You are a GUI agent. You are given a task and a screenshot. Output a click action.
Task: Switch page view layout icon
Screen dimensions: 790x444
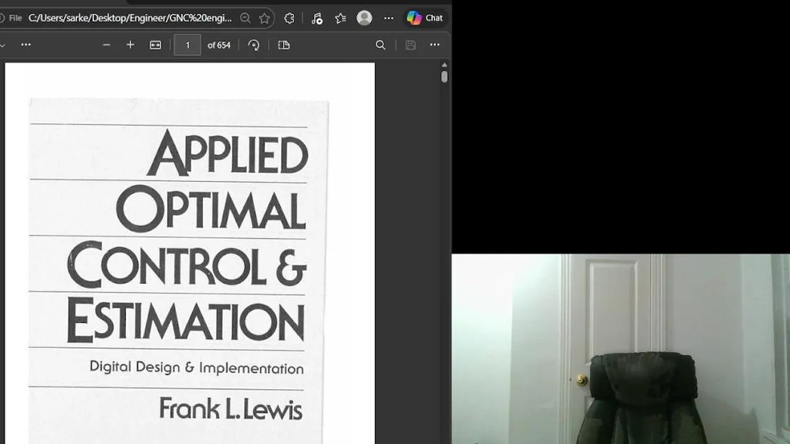pyautogui.click(x=284, y=45)
